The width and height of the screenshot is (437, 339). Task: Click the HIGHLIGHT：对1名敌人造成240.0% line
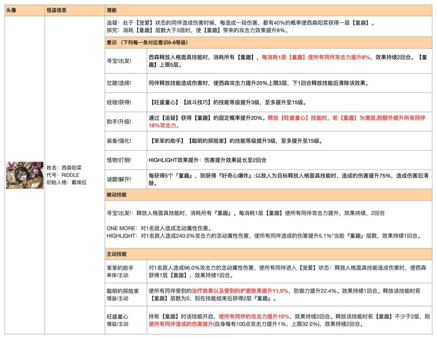(x=264, y=236)
